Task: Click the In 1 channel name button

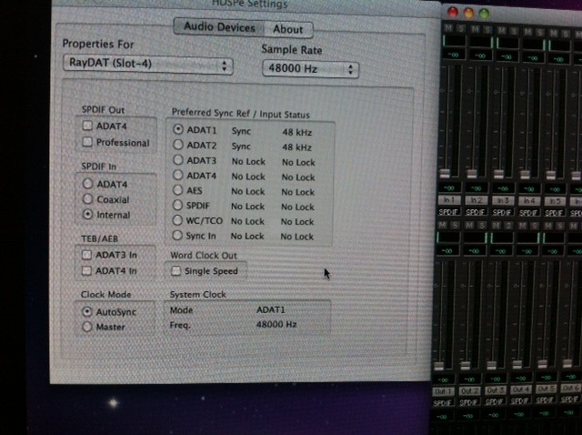Action: 449,200
